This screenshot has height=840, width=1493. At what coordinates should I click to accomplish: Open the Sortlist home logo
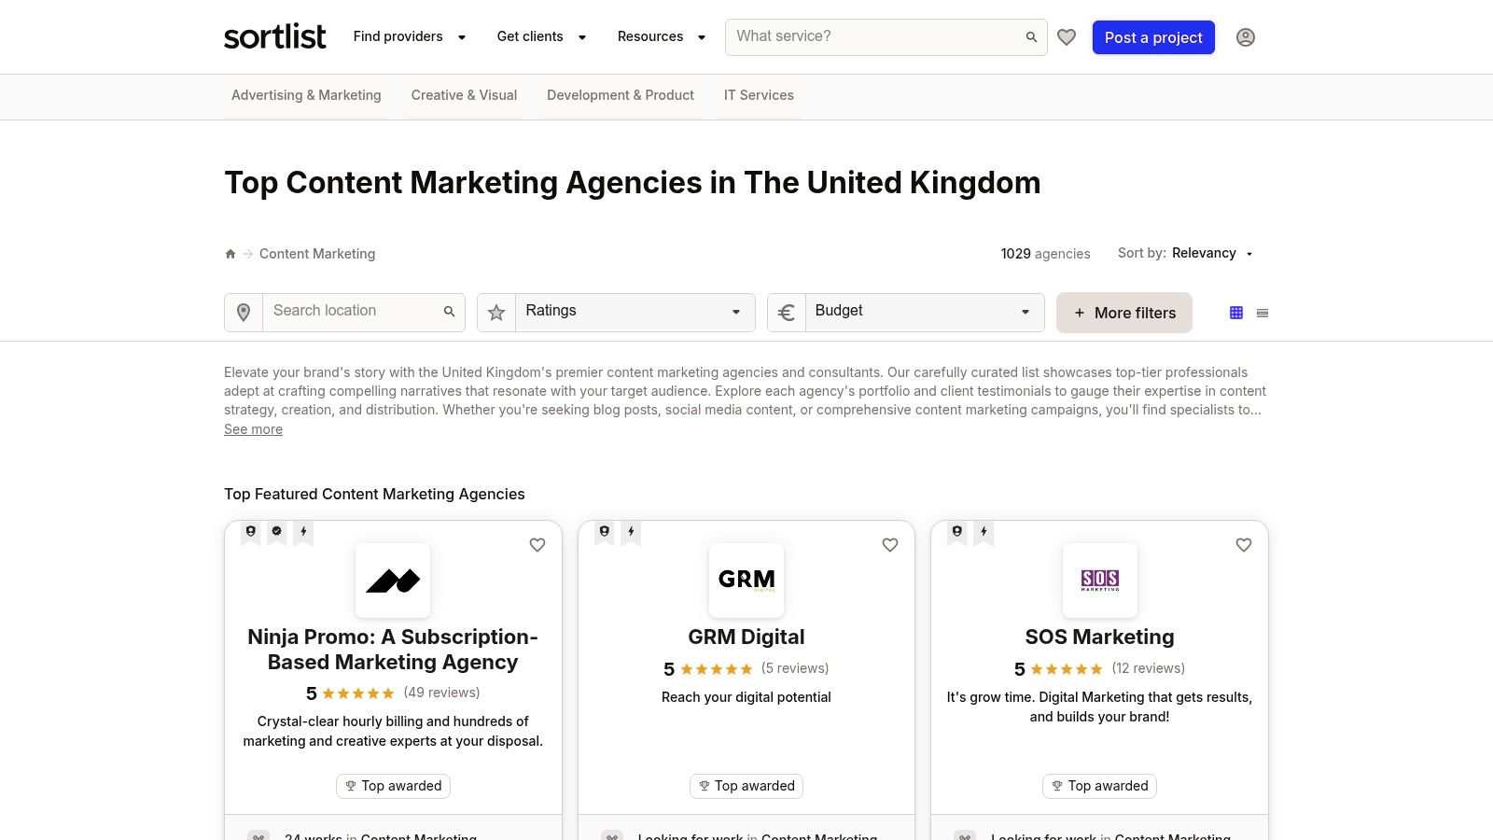pos(275,36)
